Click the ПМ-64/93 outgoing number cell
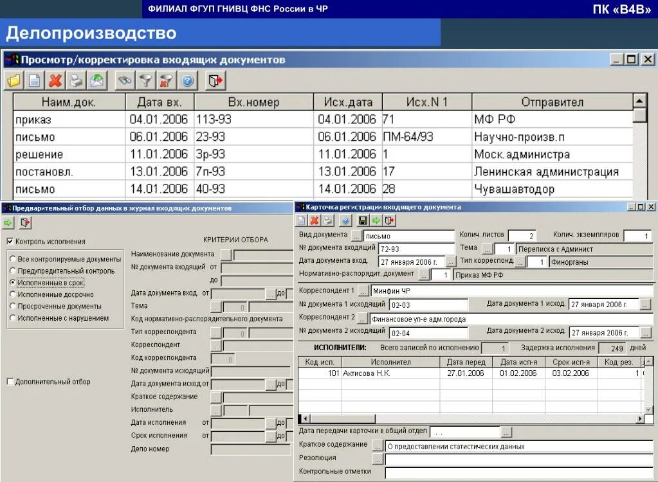 click(x=427, y=137)
